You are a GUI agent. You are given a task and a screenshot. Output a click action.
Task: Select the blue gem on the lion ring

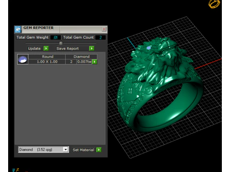coord(149,48)
